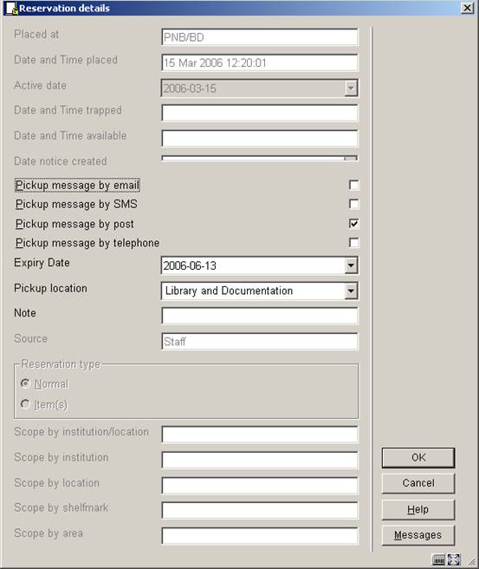Confirm with the OK button
The image size is (479, 569).
418,458
